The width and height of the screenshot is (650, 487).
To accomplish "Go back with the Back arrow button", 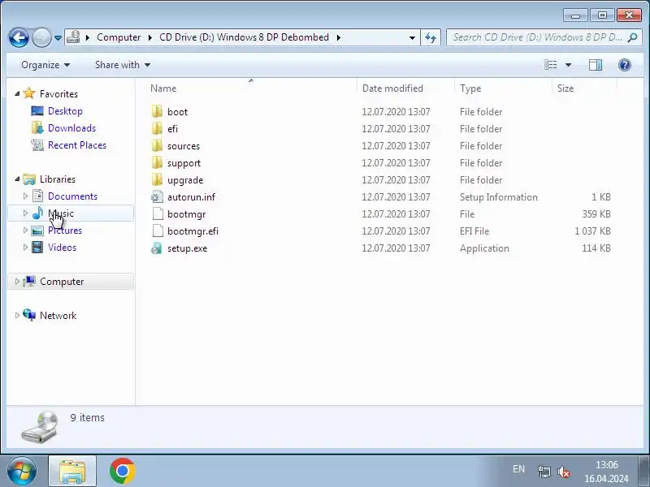I will (x=19, y=38).
